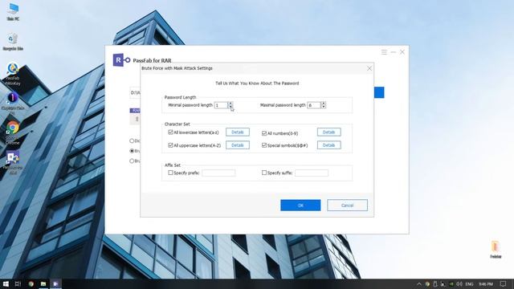The image size is (514, 289).
Task: Minimize the PassFab for RAR window
Action: click(393, 52)
